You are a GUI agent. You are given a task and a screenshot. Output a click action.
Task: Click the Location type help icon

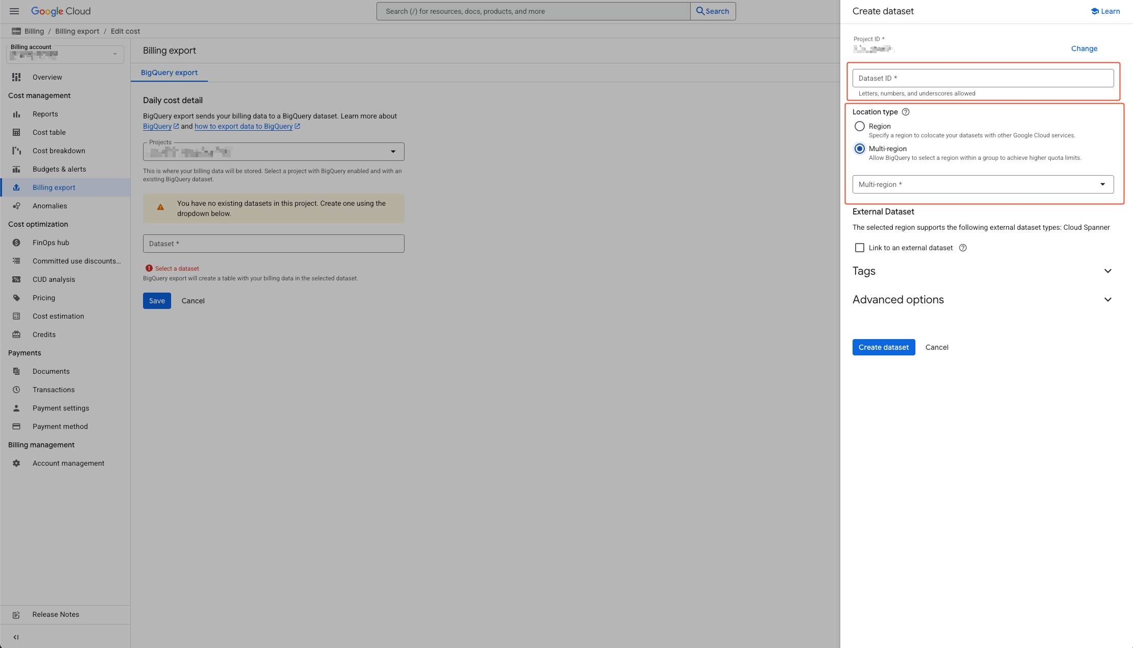906,112
